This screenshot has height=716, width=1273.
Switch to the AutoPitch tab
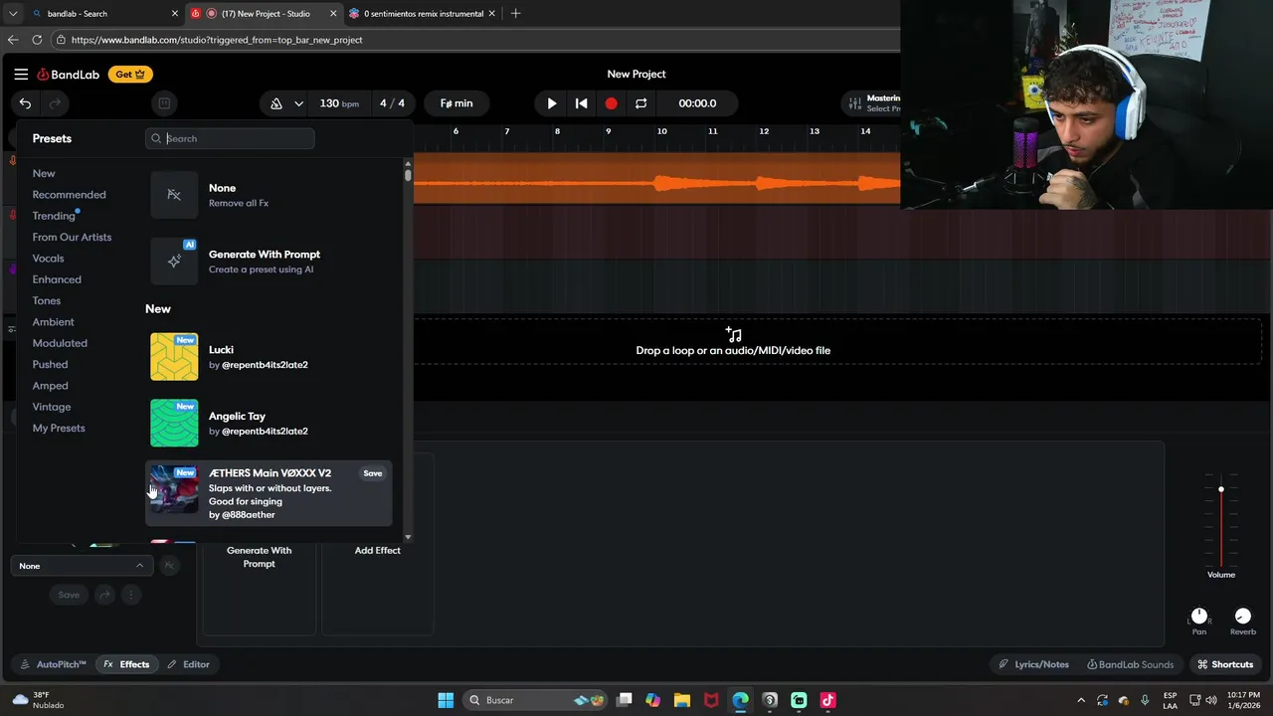pyautogui.click(x=54, y=664)
